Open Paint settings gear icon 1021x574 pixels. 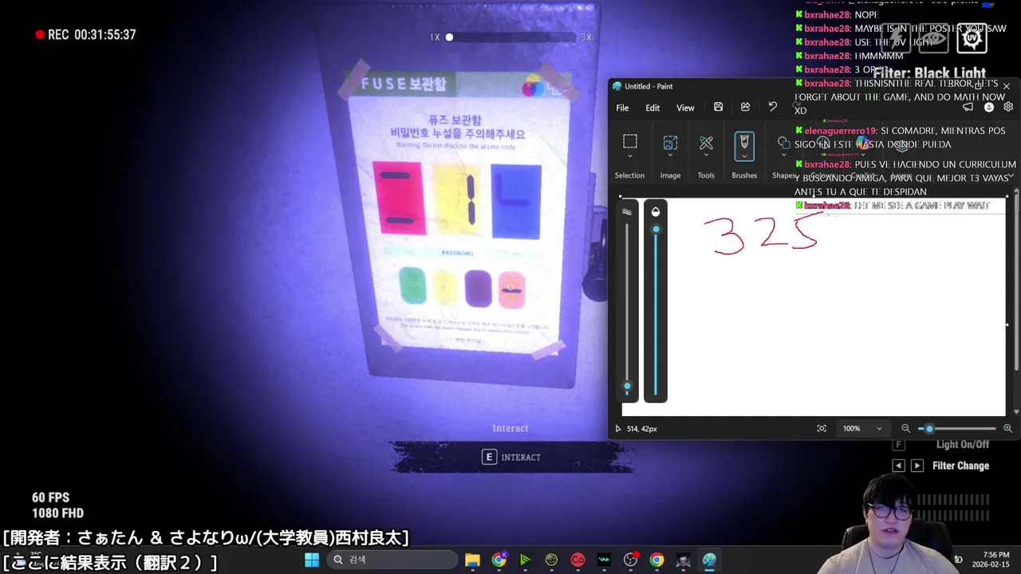tap(1008, 107)
